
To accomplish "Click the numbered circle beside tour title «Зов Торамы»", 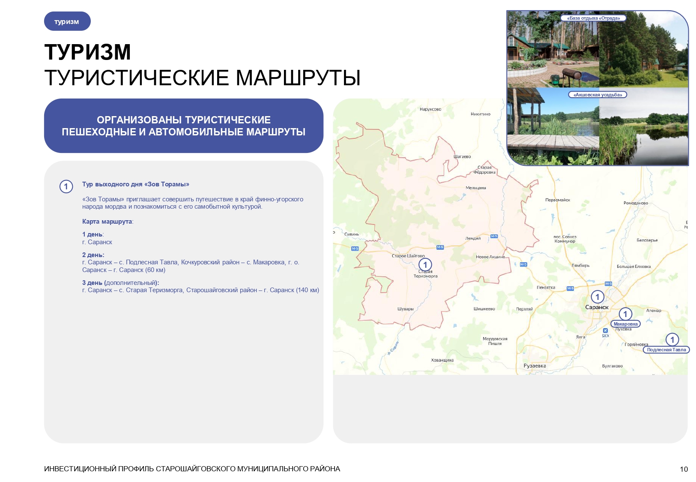I will pyautogui.click(x=66, y=186).
